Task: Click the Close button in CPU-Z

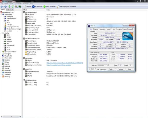Action: coord(129,69)
